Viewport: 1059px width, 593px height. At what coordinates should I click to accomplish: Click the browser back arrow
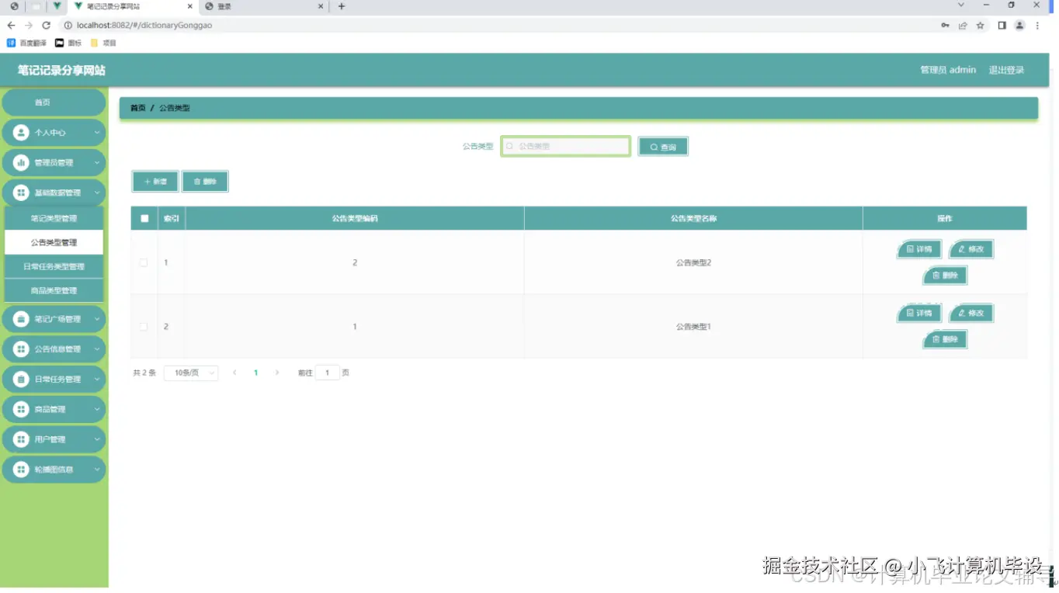pos(11,26)
